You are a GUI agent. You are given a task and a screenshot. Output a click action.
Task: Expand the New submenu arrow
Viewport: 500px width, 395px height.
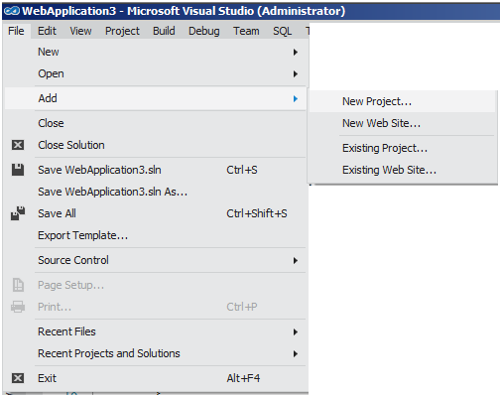click(x=296, y=52)
